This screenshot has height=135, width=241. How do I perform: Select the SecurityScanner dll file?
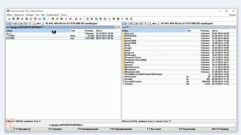[179, 82]
